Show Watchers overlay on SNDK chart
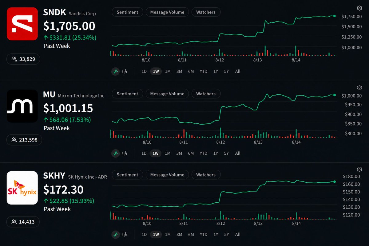 click(206, 12)
